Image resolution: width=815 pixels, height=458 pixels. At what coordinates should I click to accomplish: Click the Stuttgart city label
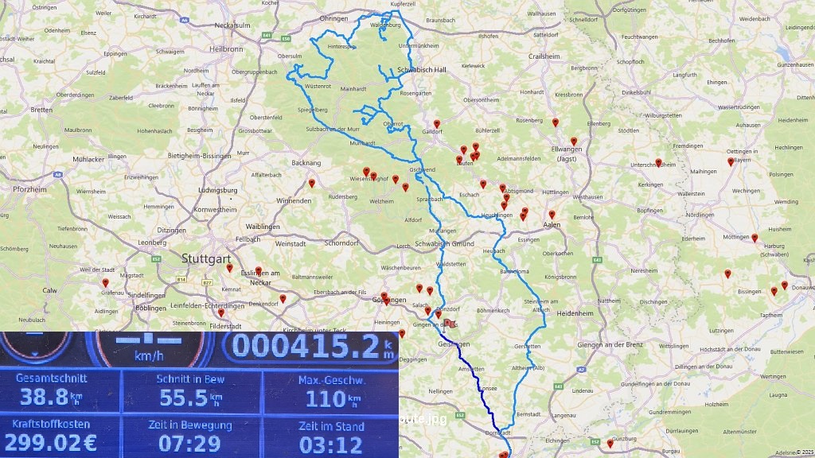click(x=206, y=259)
